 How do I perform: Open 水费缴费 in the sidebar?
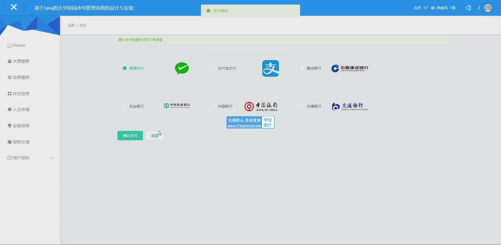click(21, 61)
